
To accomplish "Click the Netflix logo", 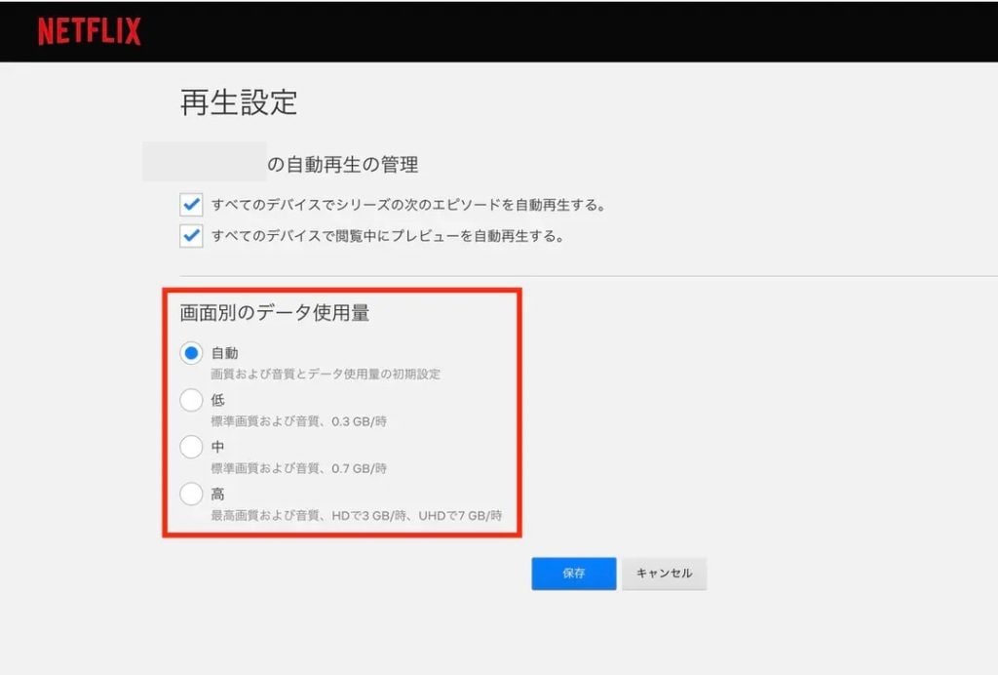I will tap(89, 31).
